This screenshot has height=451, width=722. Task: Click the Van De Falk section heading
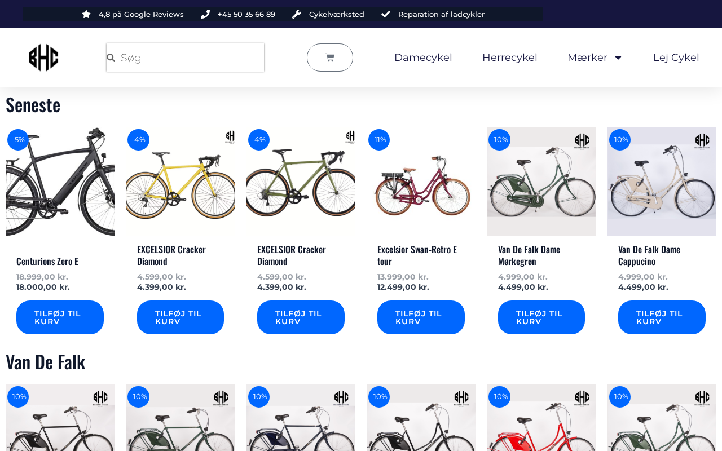tap(45, 362)
